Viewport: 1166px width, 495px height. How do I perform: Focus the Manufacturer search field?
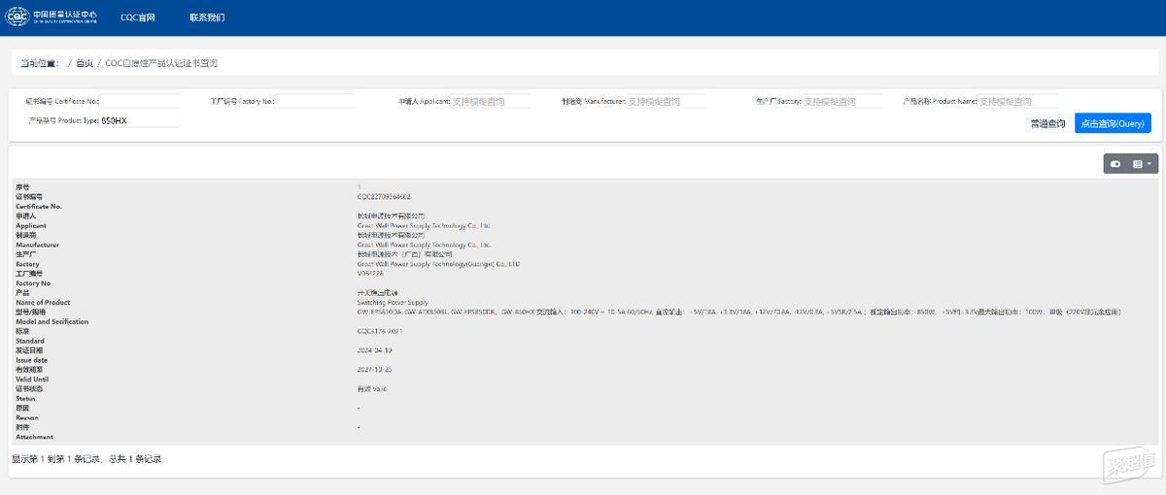[x=667, y=101]
